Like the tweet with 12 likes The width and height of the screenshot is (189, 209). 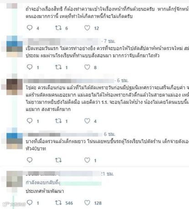[x=87, y=28]
